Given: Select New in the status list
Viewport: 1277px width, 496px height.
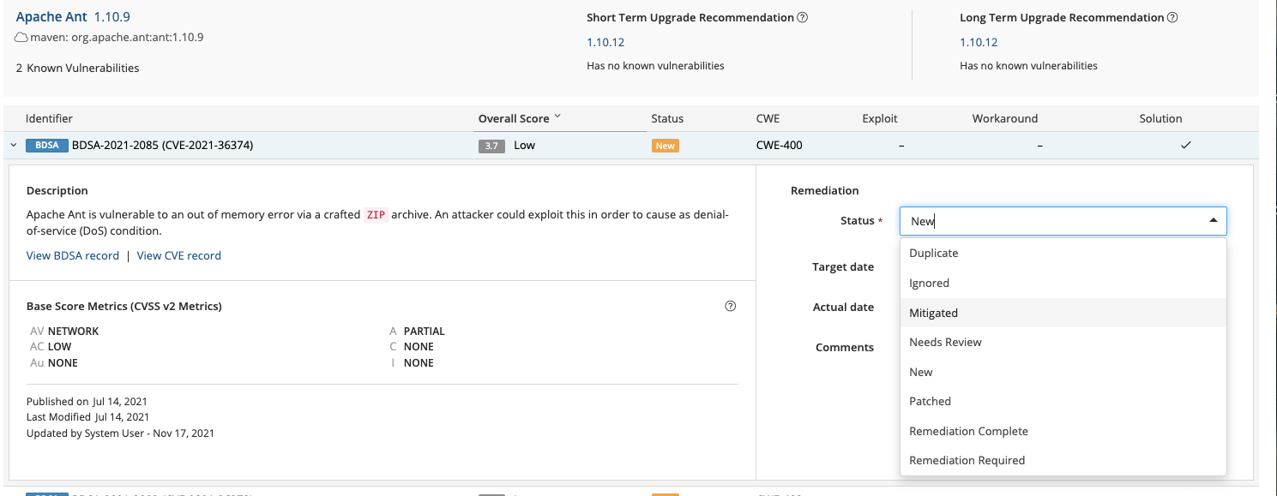Looking at the screenshot, I should tap(1063, 372).
